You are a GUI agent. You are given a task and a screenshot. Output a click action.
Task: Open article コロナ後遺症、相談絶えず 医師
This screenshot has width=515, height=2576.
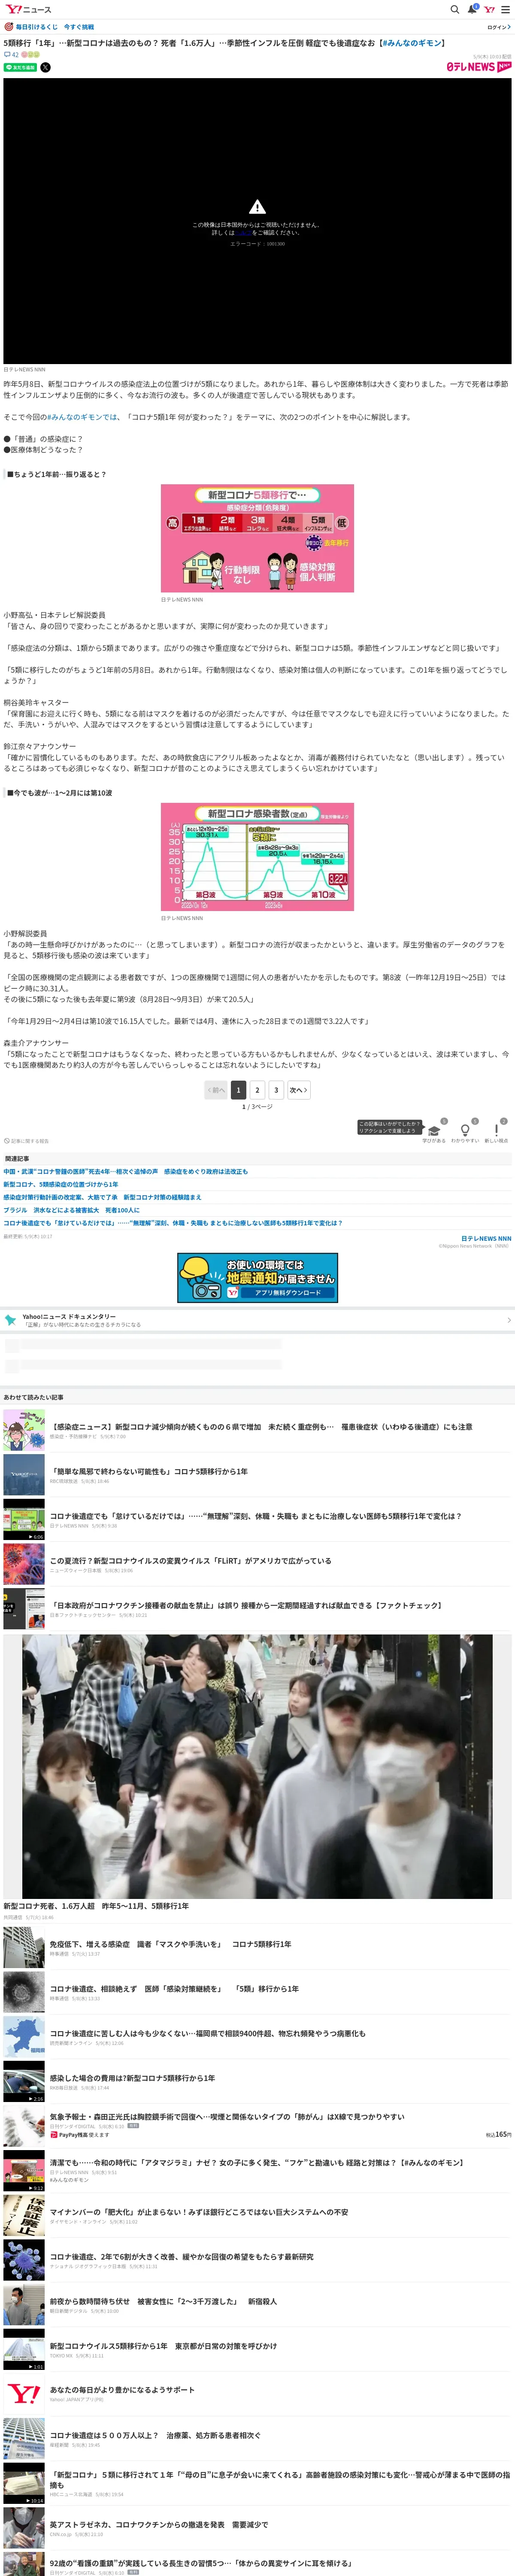pos(174,1989)
